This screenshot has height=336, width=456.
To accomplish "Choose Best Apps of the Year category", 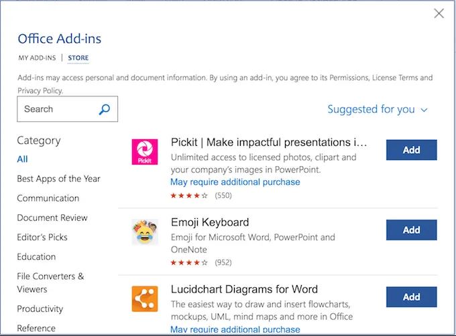I will click(58, 179).
